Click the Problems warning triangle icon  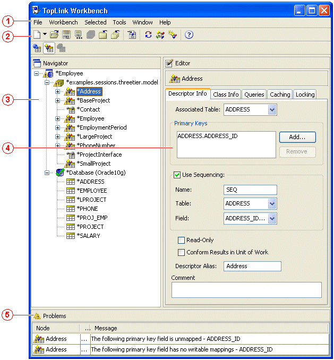37,316
